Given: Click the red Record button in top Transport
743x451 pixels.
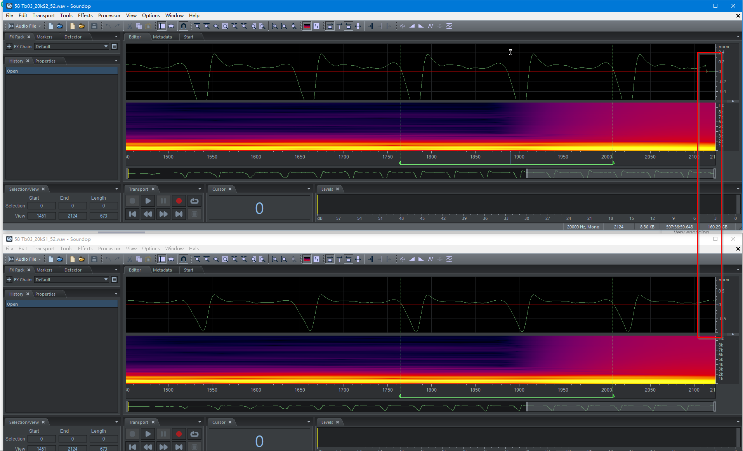Looking at the screenshot, I should 179,201.
